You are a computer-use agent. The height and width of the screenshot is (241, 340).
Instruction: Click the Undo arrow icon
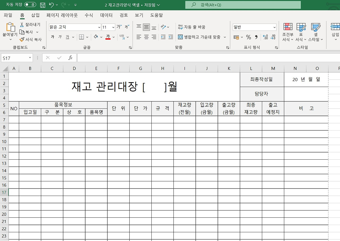(x=52, y=5)
